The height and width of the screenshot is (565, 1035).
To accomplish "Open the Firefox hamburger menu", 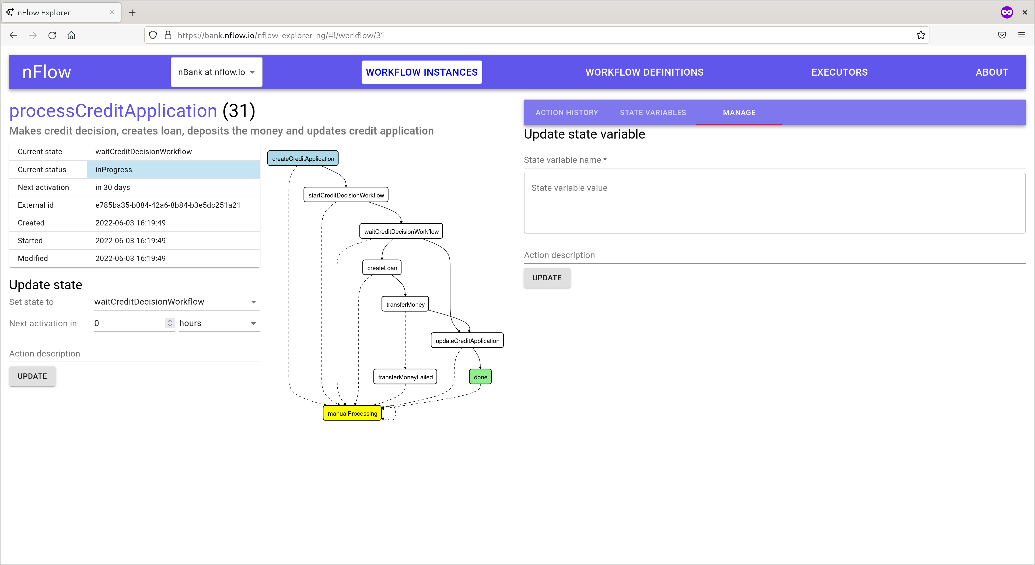I will click(1021, 35).
